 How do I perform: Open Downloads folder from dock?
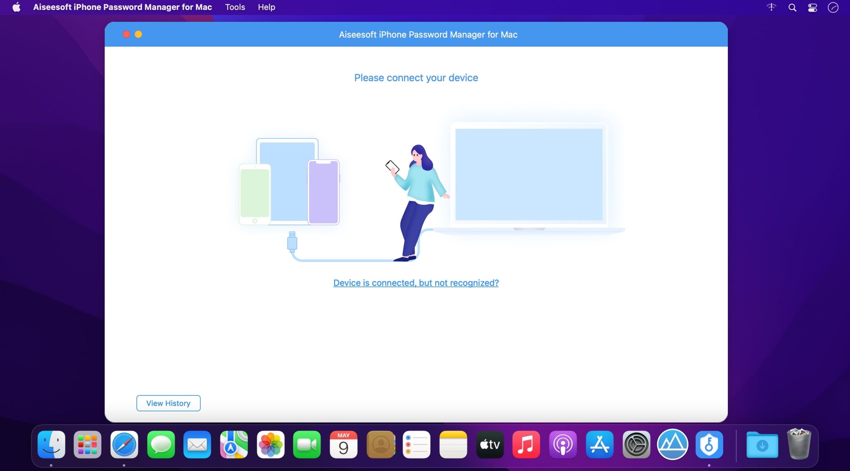[x=762, y=445]
